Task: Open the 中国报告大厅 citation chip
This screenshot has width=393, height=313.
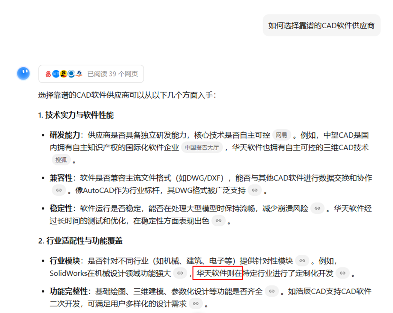Action: [x=202, y=148]
